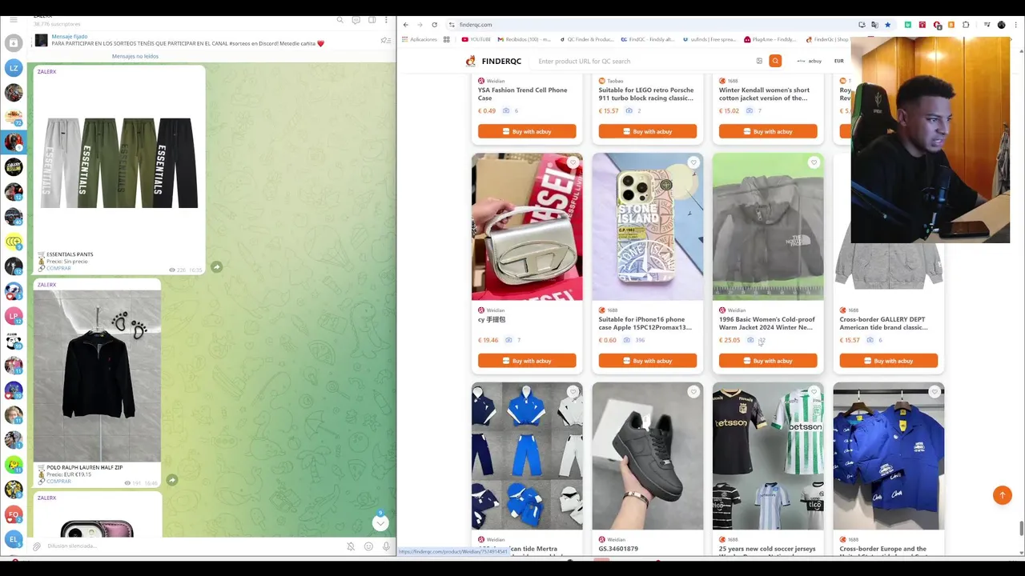This screenshot has height=576, width=1025.
Task: Attach file in Telegram
Action: [x=37, y=546]
